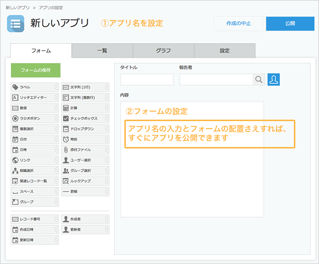Open the グラフ tab
319x264 pixels.
(164, 51)
